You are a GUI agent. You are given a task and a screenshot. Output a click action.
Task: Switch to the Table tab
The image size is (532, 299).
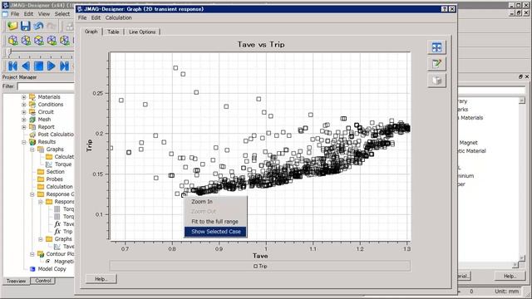[x=113, y=32]
